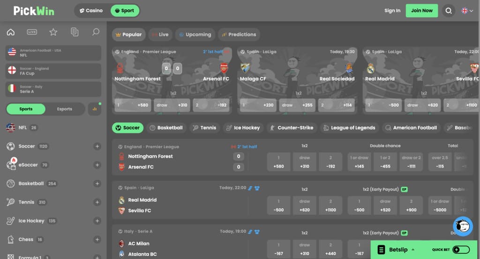This screenshot has height=259, width=480.
Task: Switch to Sport mode
Action: pos(125,11)
